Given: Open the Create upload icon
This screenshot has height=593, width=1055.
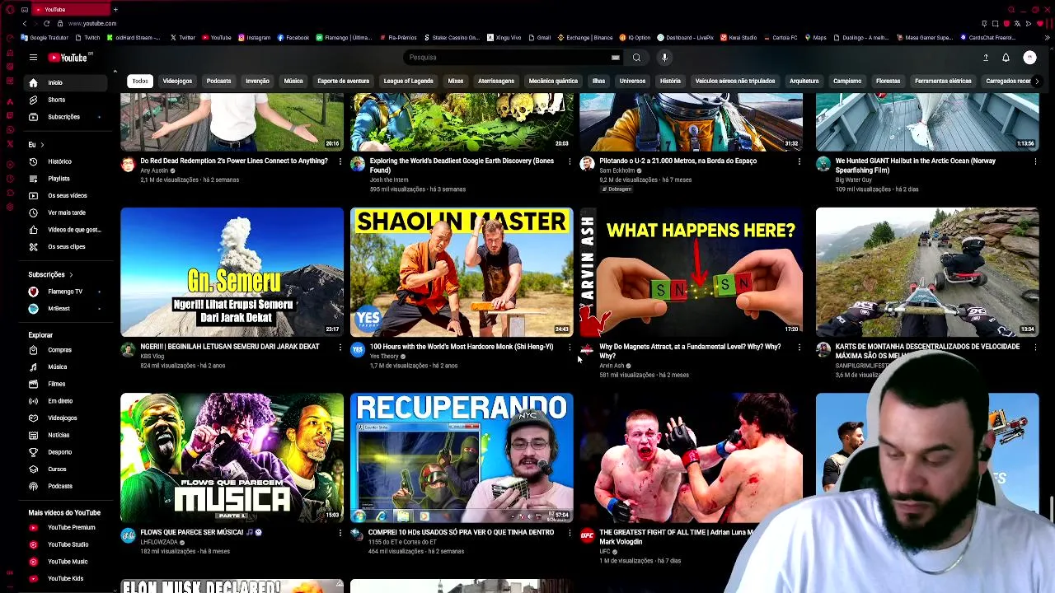Looking at the screenshot, I should [985, 58].
